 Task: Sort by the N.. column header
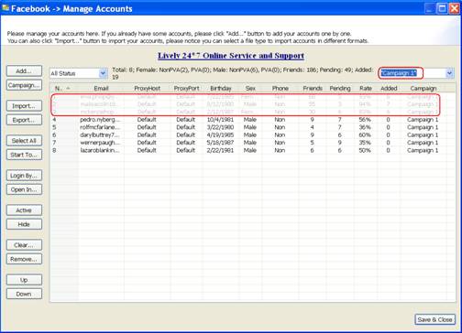click(62, 88)
